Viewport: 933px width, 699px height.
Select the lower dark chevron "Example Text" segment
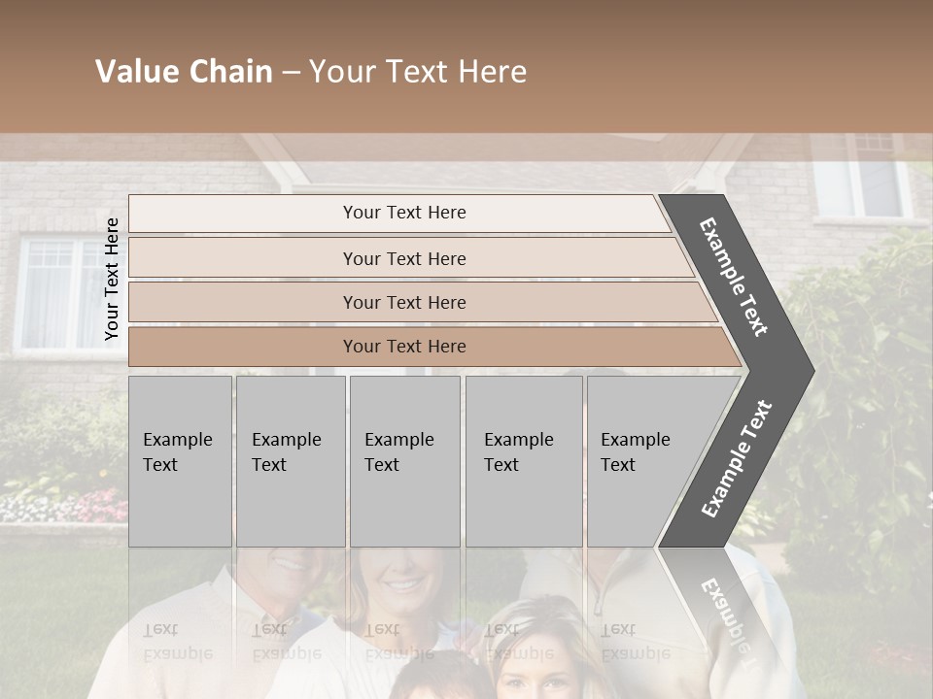click(736, 459)
